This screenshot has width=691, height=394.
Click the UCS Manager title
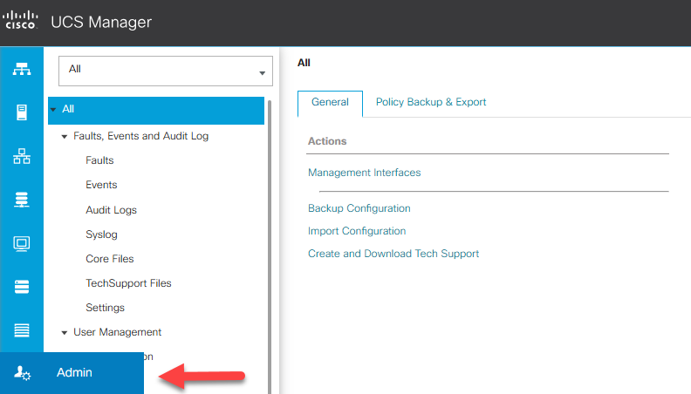(x=101, y=22)
